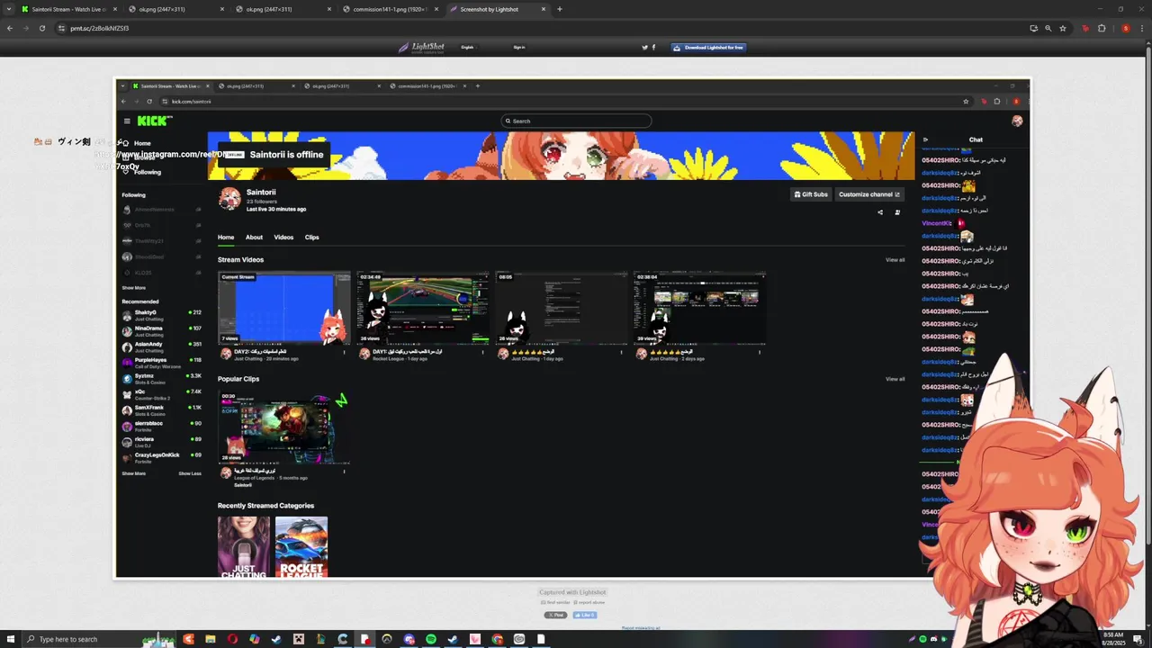Open the English language dropdown
Screen dimensions: 1152x648
469,47
